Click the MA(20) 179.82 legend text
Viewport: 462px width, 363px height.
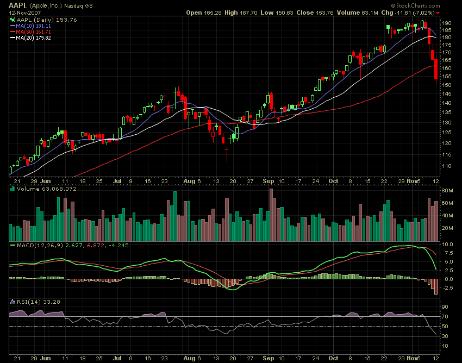[33, 37]
